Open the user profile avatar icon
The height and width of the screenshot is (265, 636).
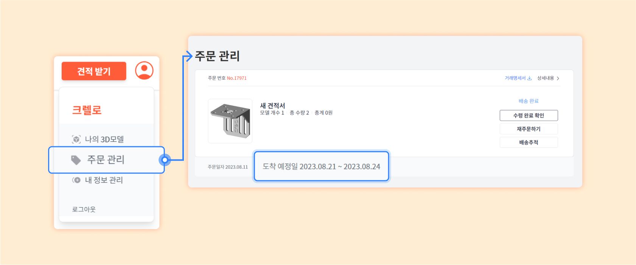click(144, 70)
